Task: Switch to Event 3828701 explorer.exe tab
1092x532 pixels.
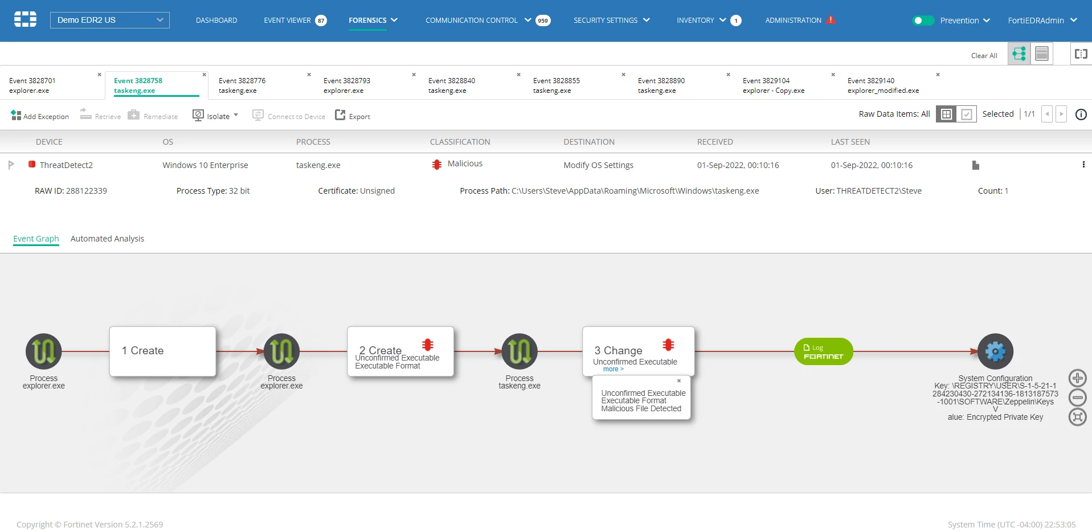Action: tap(52, 85)
